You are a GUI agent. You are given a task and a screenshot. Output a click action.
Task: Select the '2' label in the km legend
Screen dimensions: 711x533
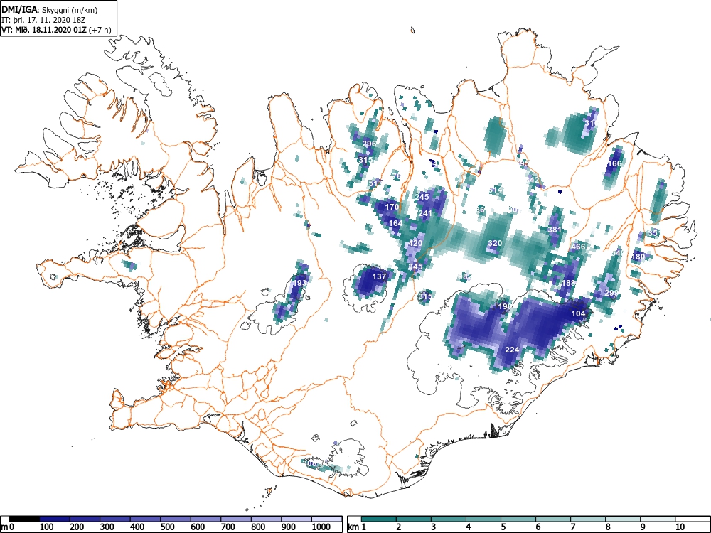(399, 527)
